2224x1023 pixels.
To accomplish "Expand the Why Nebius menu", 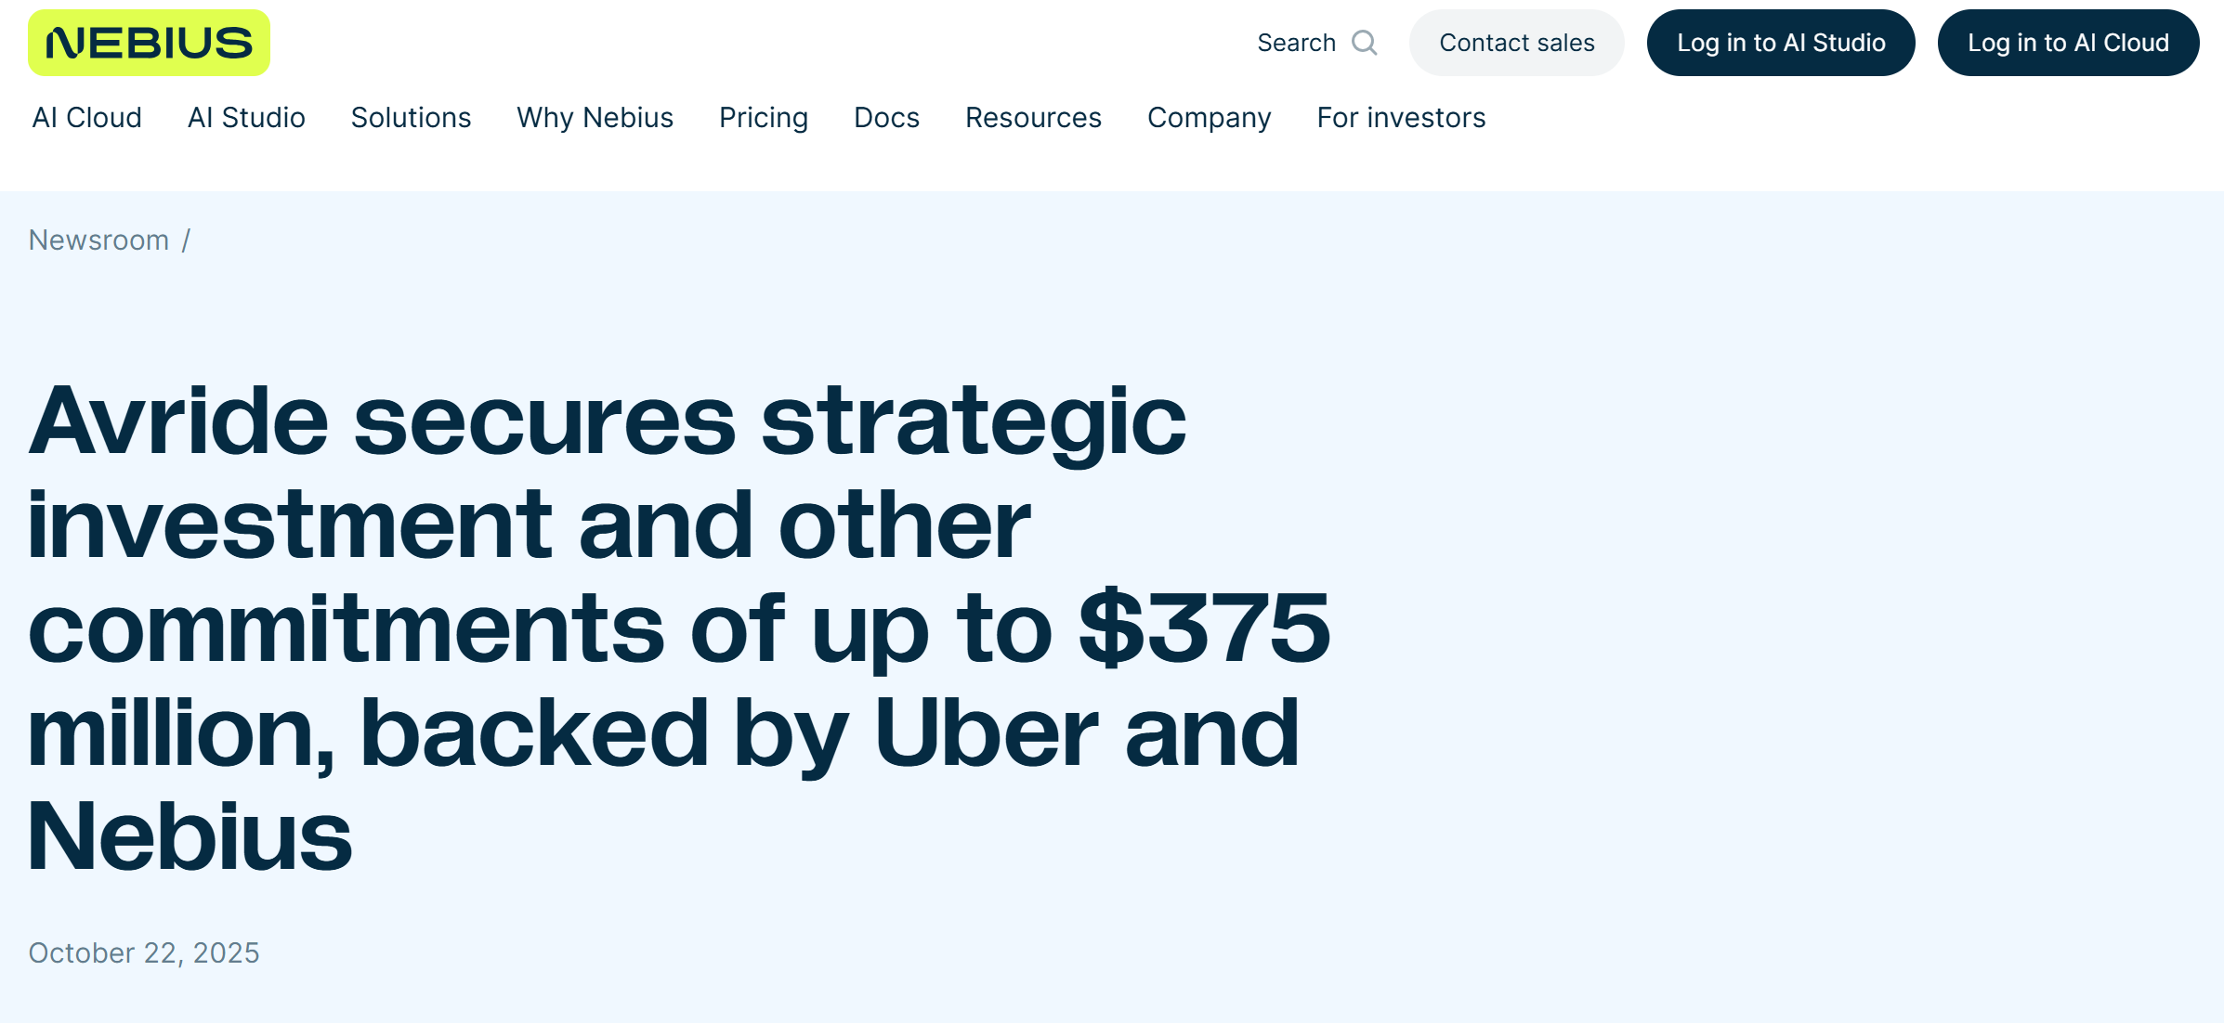I will [595, 118].
